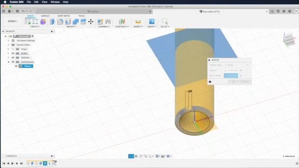Viewport: 299px width, 168px height.
Task: Select the Insert image tool icon
Action: pyautogui.click(x=151, y=21)
